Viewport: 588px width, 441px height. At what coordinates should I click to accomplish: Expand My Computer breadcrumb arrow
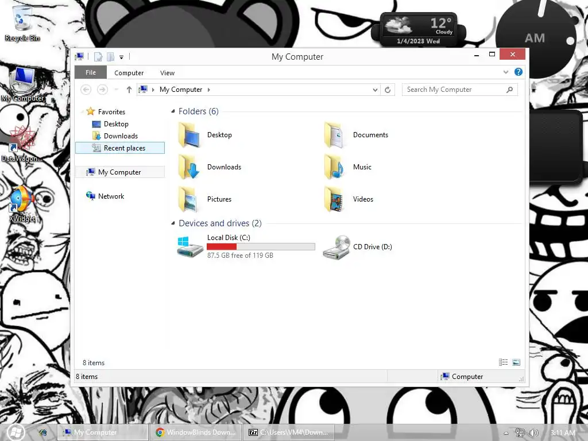[209, 90]
